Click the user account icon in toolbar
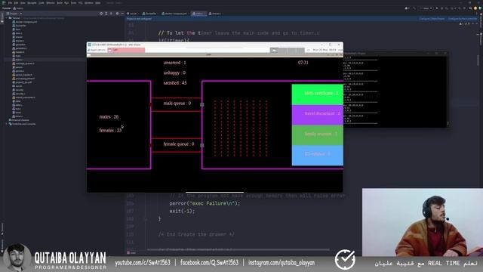This screenshot has height=272, width=483. pyautogui.click(x=407, y=8)
